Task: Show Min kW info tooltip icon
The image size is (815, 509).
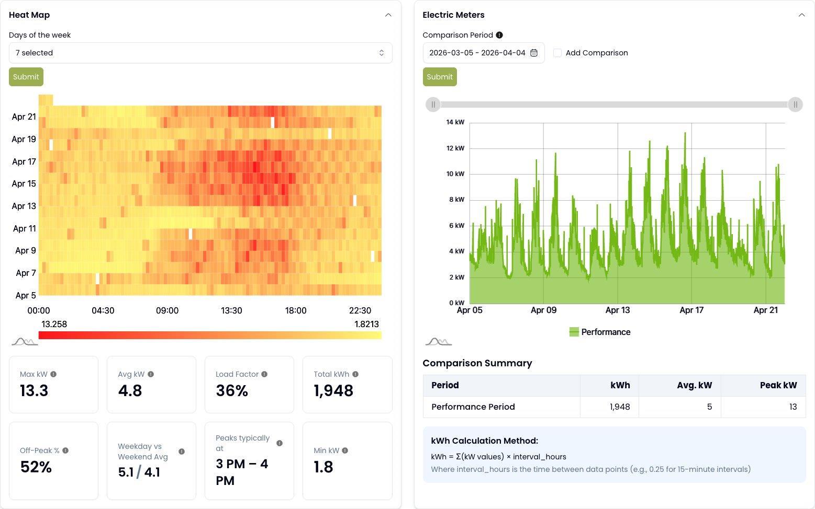Action: (x=345, y=450)
